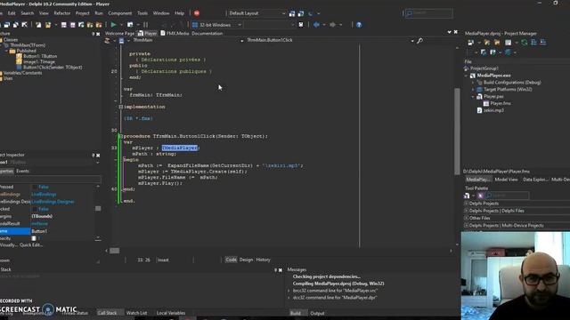Click the grey forward navigation arrow
Screen dimensions: 570x320
click(332, 25)
